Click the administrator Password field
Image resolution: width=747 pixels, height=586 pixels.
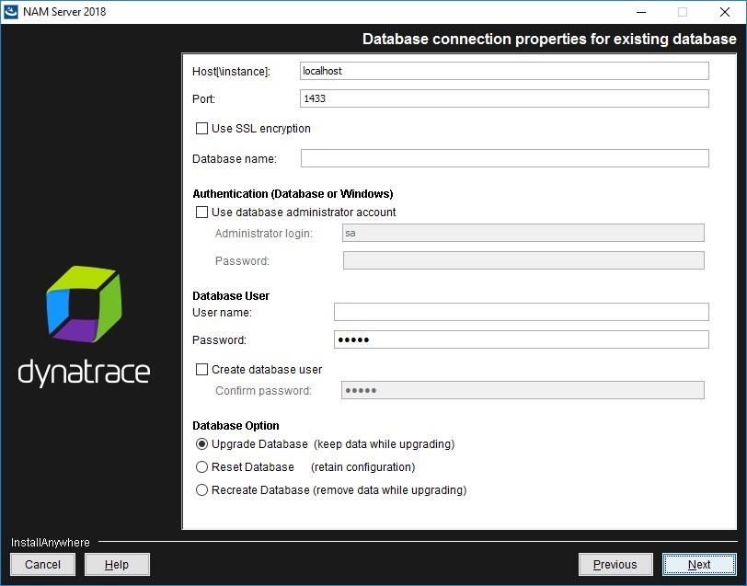pos(523,260)
